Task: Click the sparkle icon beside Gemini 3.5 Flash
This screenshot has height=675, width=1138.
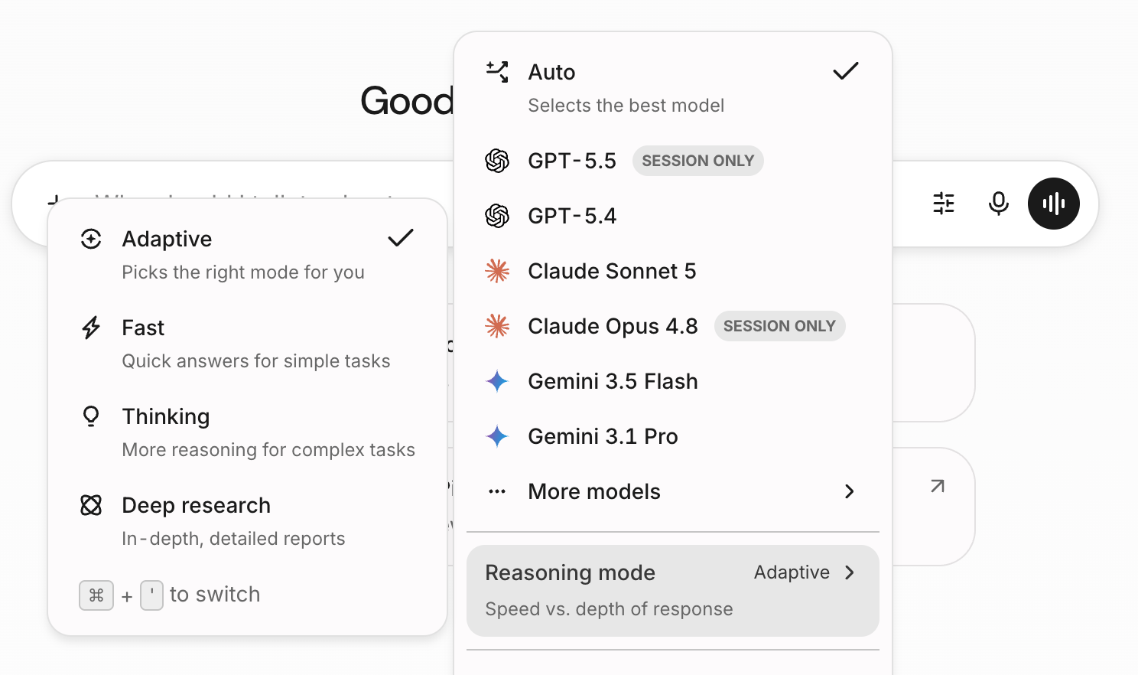Action: coord(497,381)
